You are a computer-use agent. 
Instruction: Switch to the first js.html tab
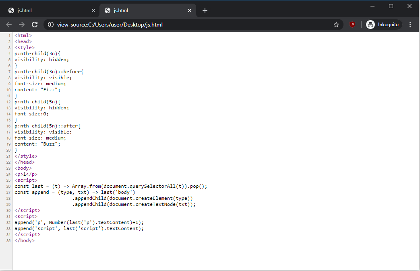[x=51, y=10]
